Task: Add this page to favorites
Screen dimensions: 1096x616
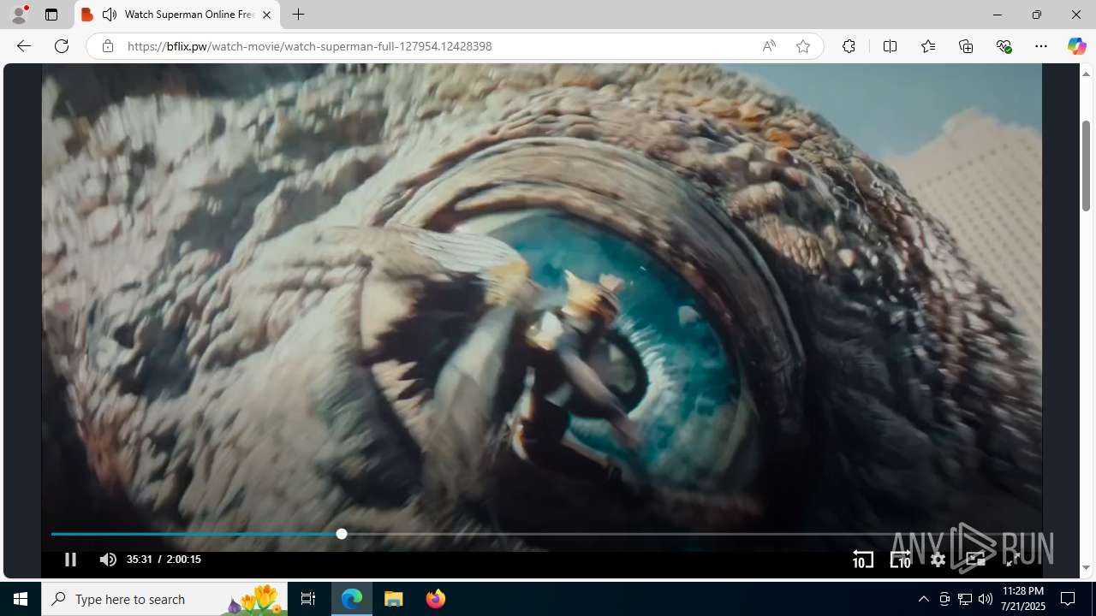Action: pos(802,46)
